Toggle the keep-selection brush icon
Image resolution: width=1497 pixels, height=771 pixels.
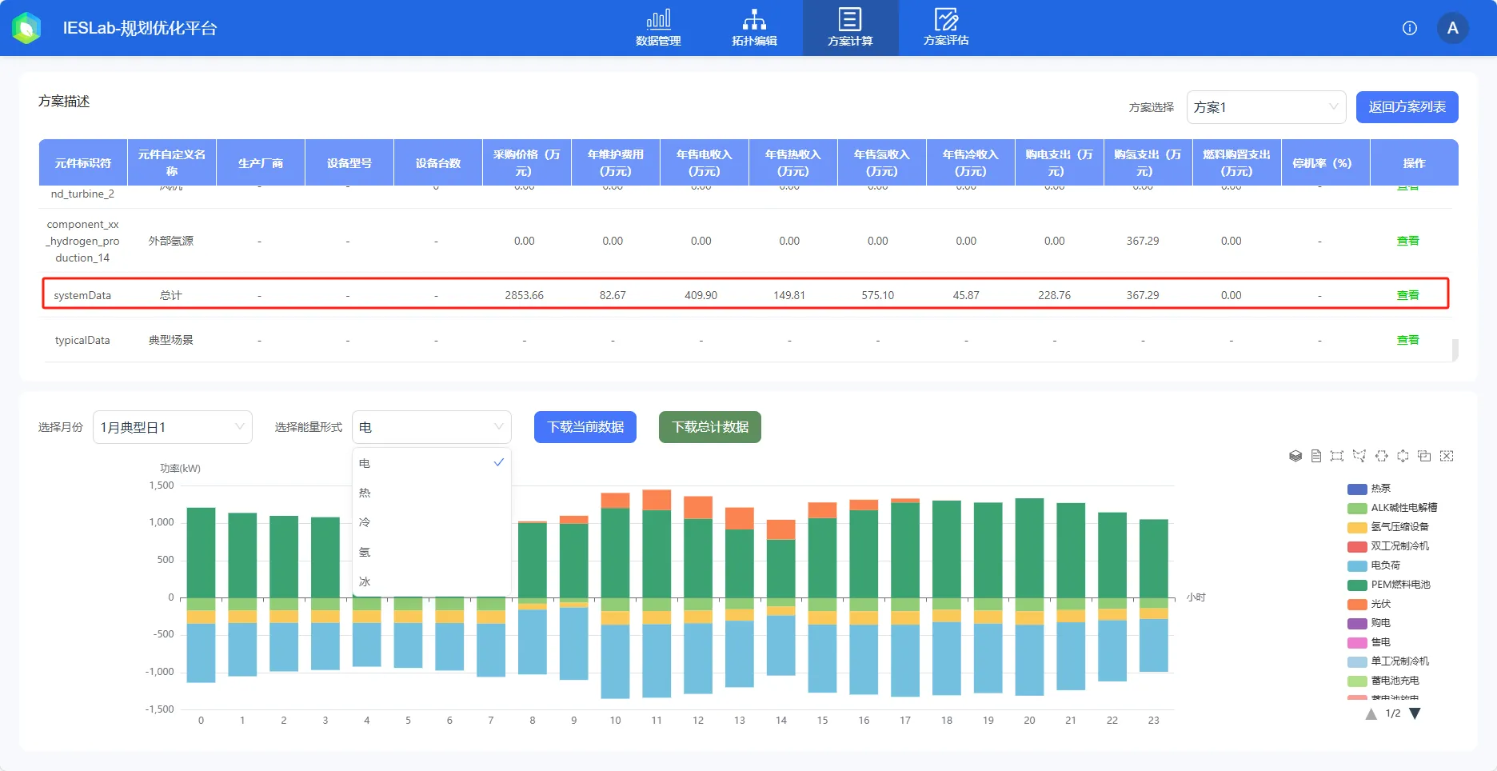pyautogui.click(x=1424, y=456)
